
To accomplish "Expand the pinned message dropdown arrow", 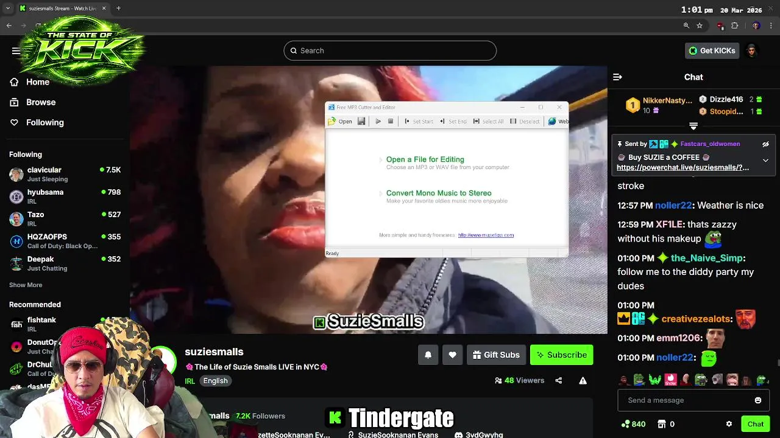I will point(765,161).
